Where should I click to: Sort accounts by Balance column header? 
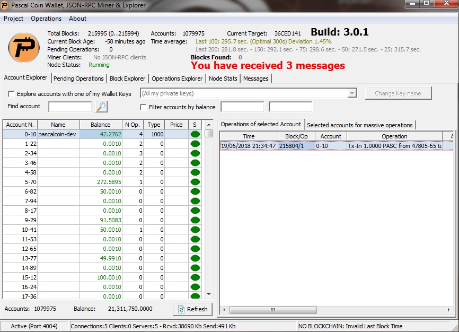click(101, 125)
